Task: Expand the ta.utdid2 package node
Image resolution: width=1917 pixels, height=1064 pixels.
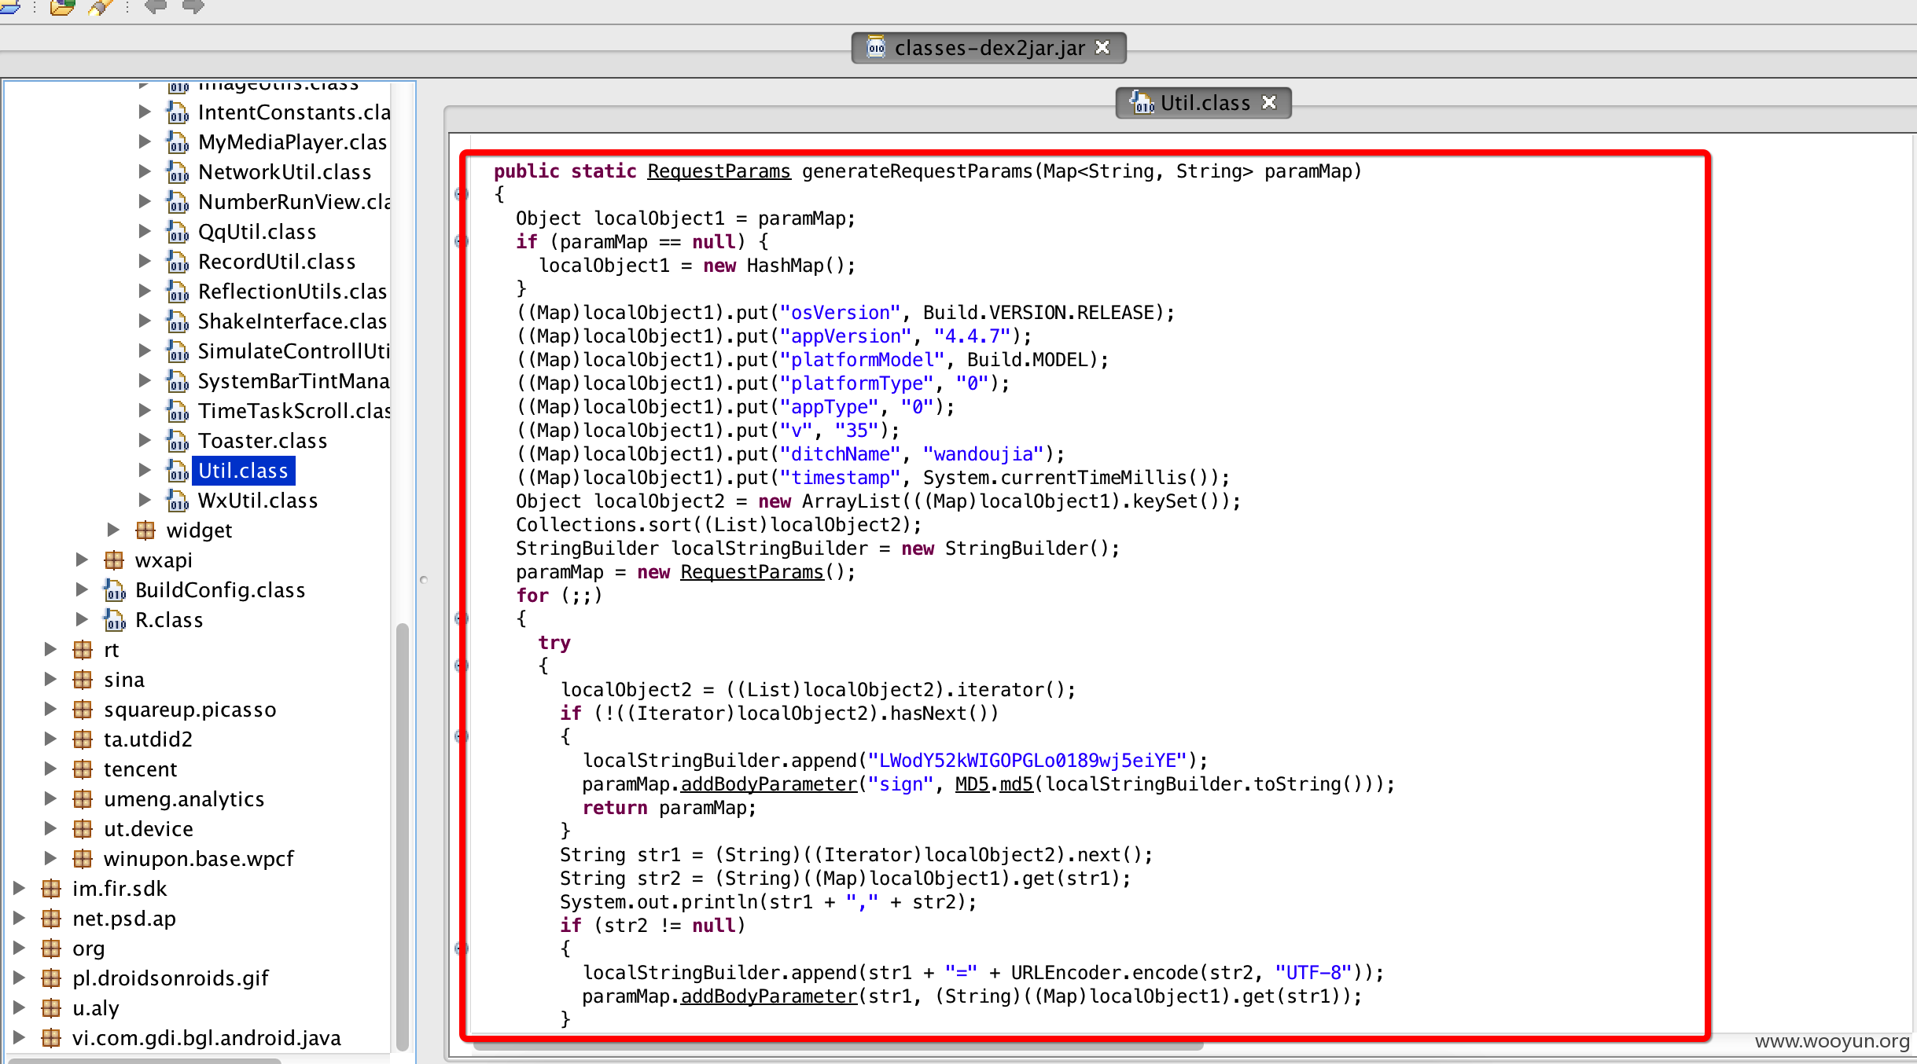Action: pyautogui.click(x=50, y=739)
